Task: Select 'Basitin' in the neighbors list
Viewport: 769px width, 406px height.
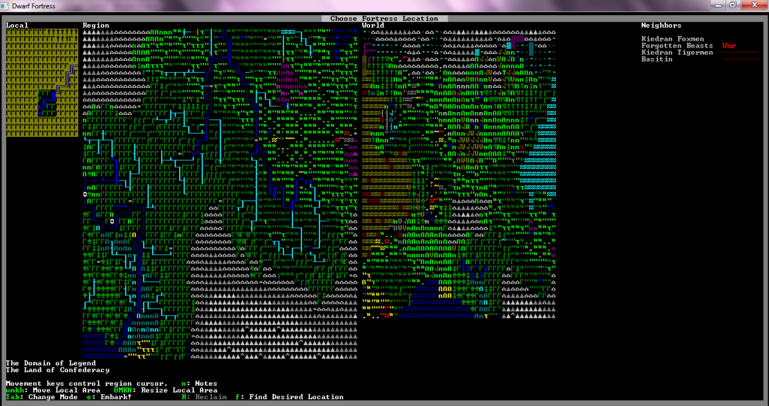Action: 657,59
